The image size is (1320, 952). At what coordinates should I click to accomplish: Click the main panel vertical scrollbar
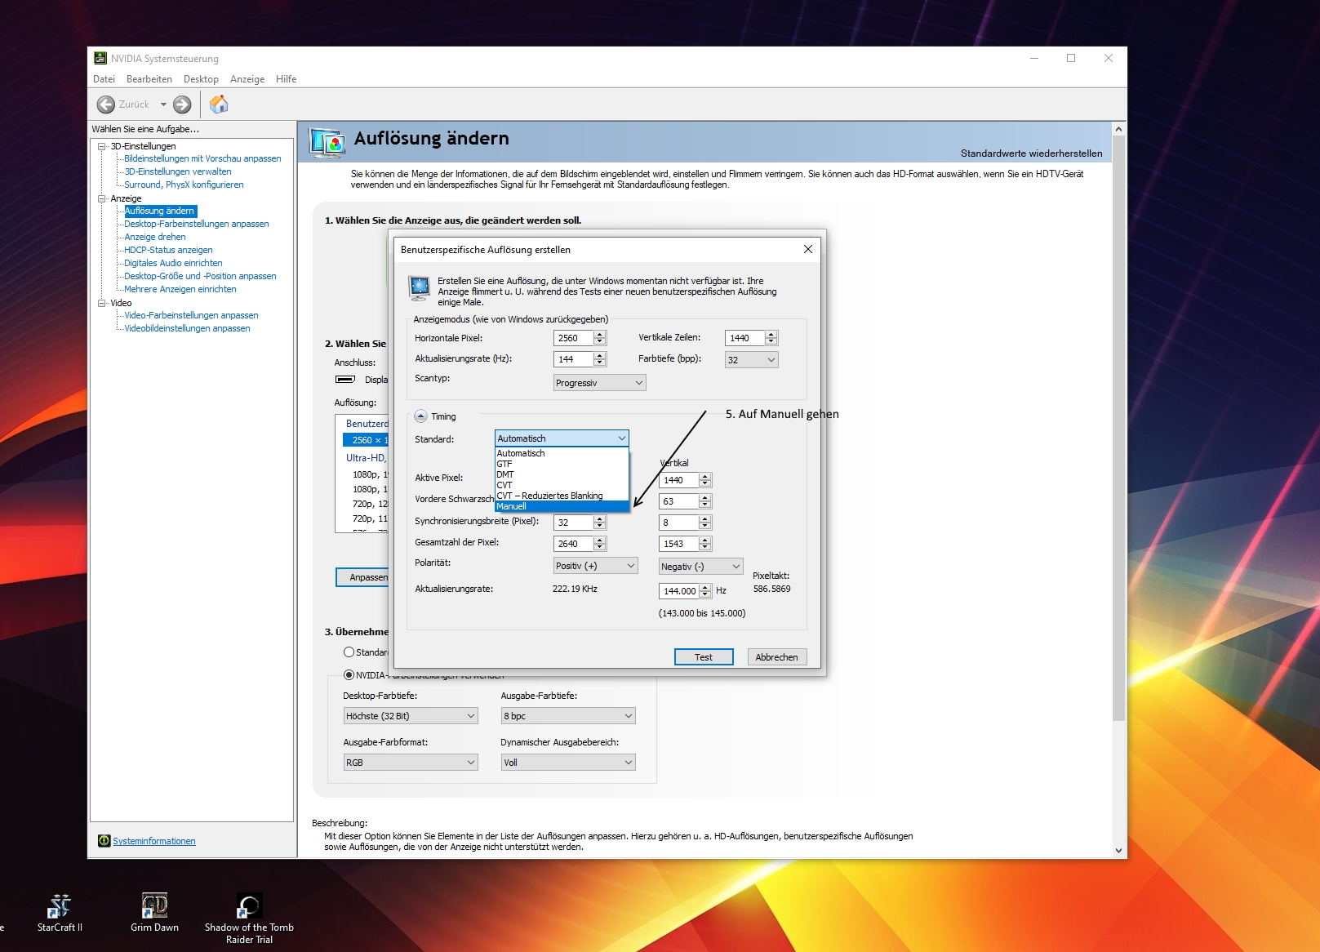(x=1118, y=428)
